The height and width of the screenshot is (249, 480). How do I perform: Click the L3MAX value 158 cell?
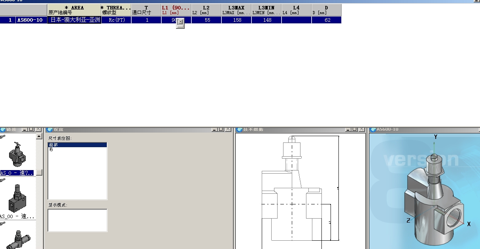(x=236, y=20)
